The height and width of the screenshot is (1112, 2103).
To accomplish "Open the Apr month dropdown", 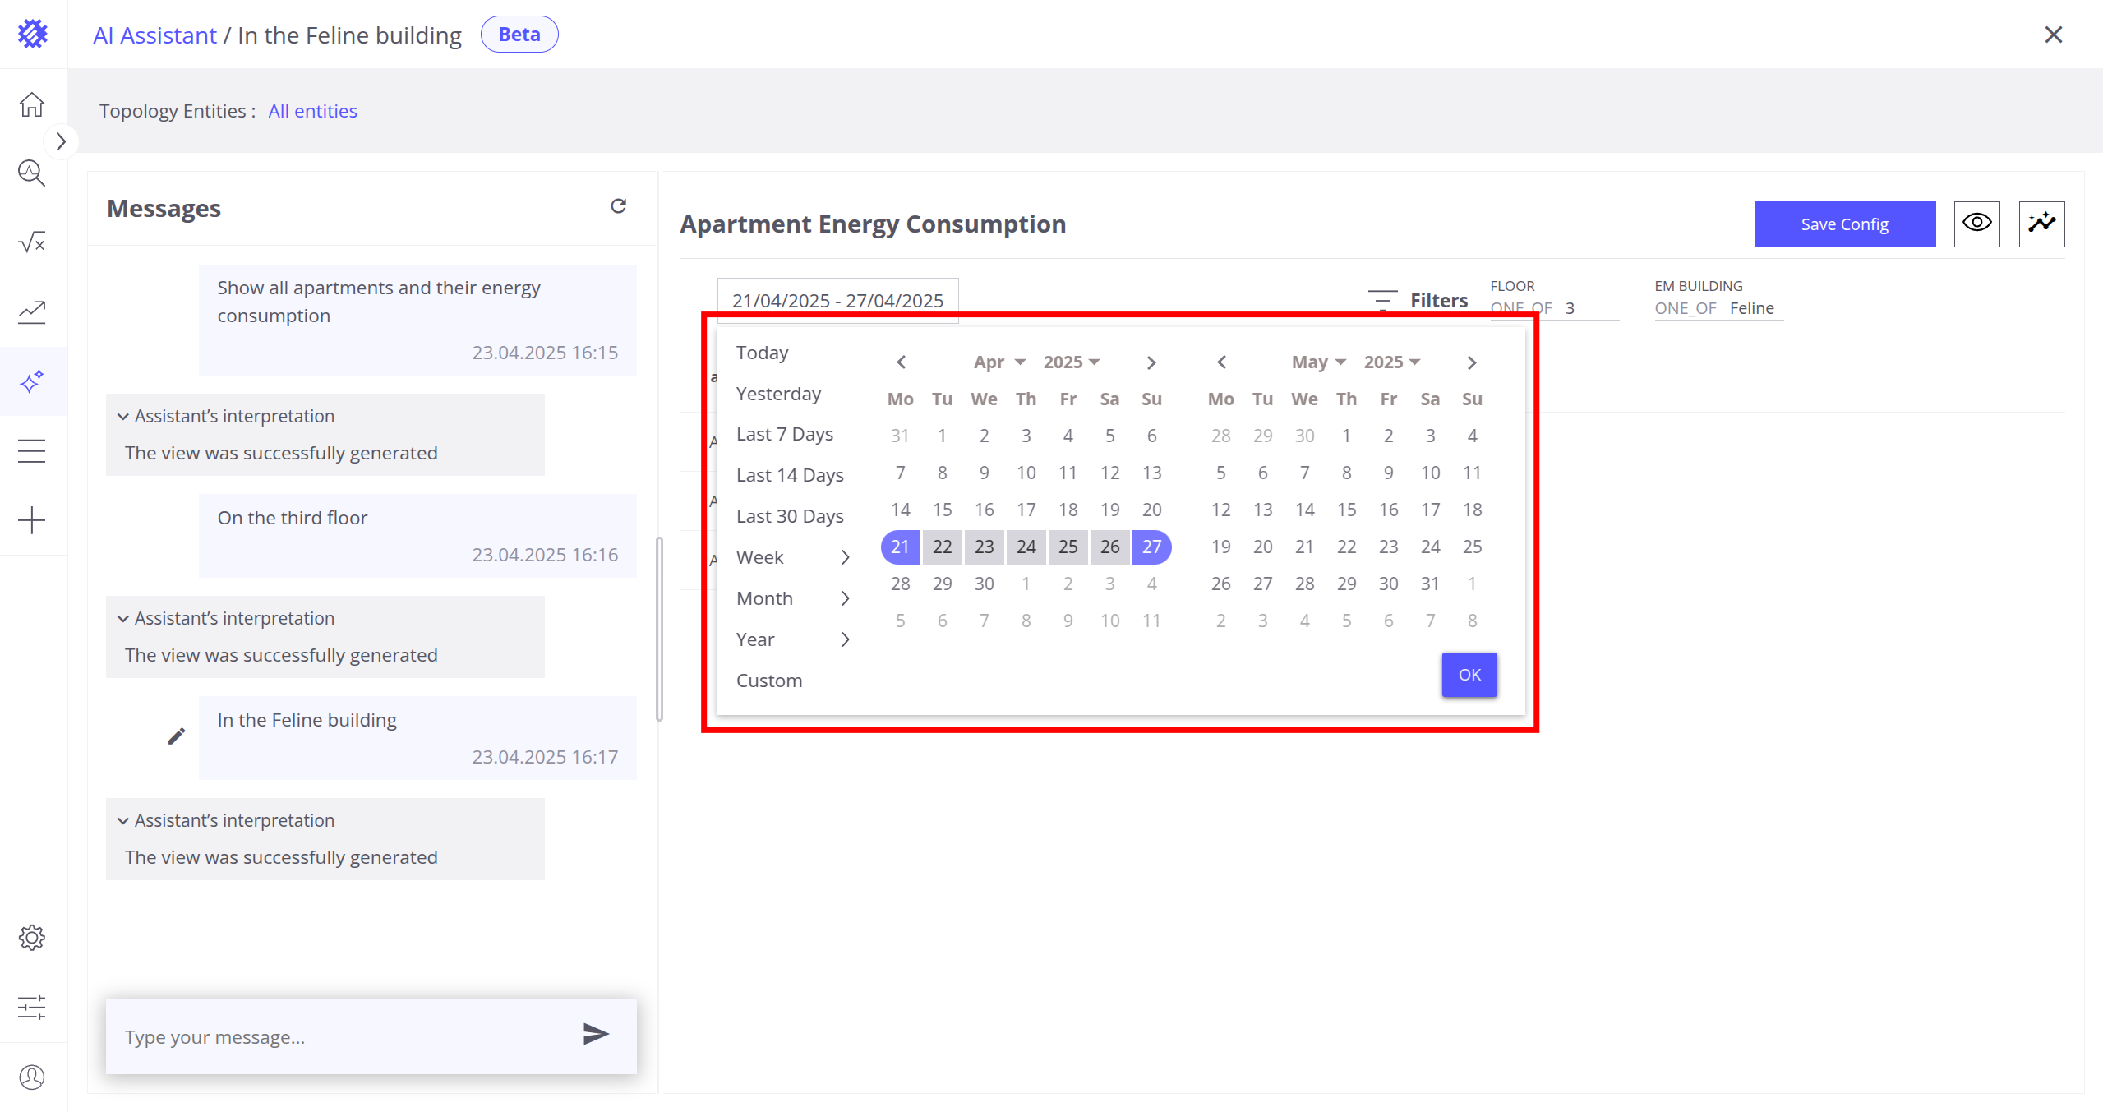I will click(999, 362).
